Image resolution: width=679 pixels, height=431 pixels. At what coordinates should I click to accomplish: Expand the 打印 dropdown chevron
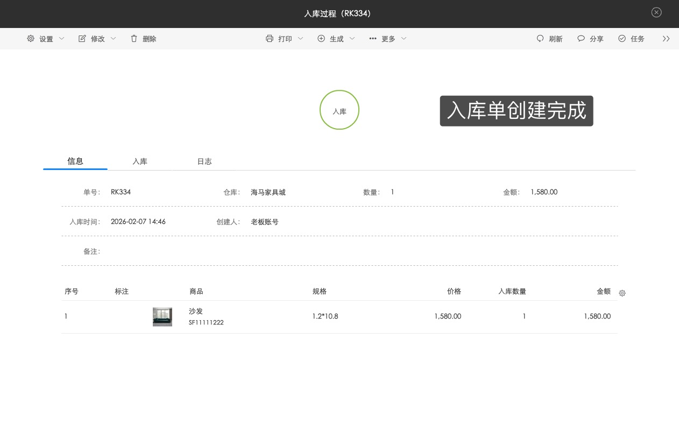tap(300, 38)
